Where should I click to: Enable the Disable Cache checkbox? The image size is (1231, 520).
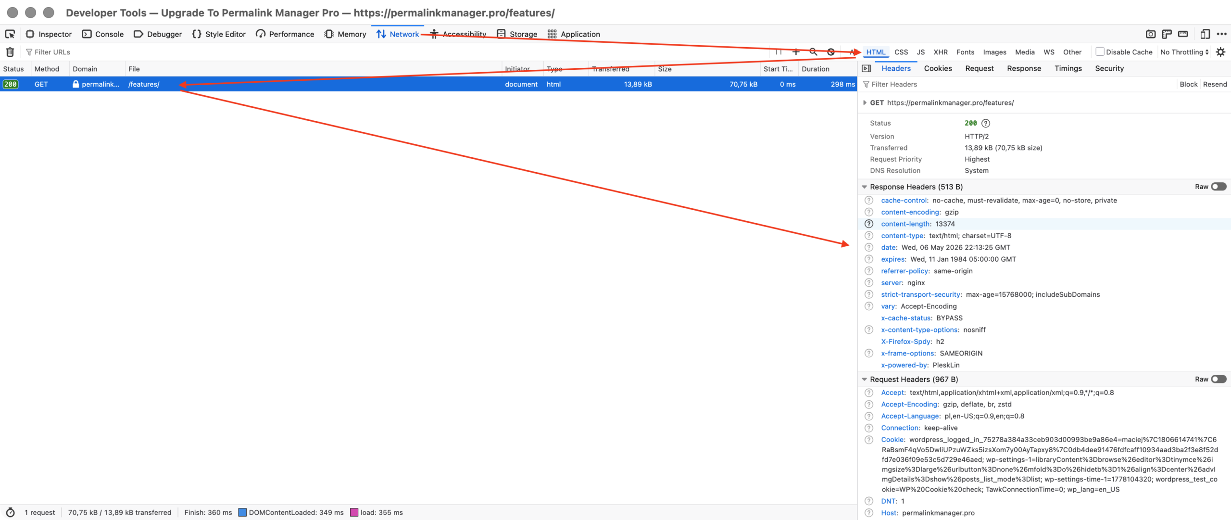(x=1099, y=51)
